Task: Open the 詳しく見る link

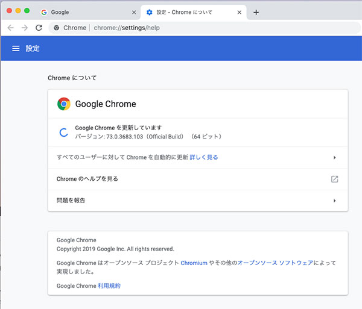Action: [x=204, y=158]
